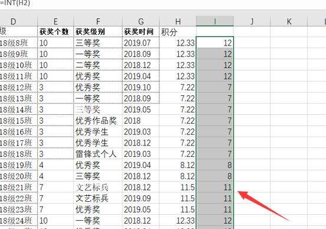This screenshot has width=326, height=229.
Task: Click the 获奖个数 header cell
Action: pyautogui.click(x=56, y=32)
